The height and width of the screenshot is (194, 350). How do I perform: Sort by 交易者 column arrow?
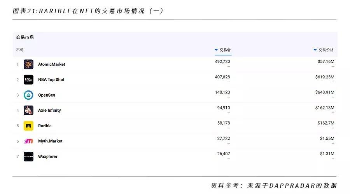click(216, 50)
